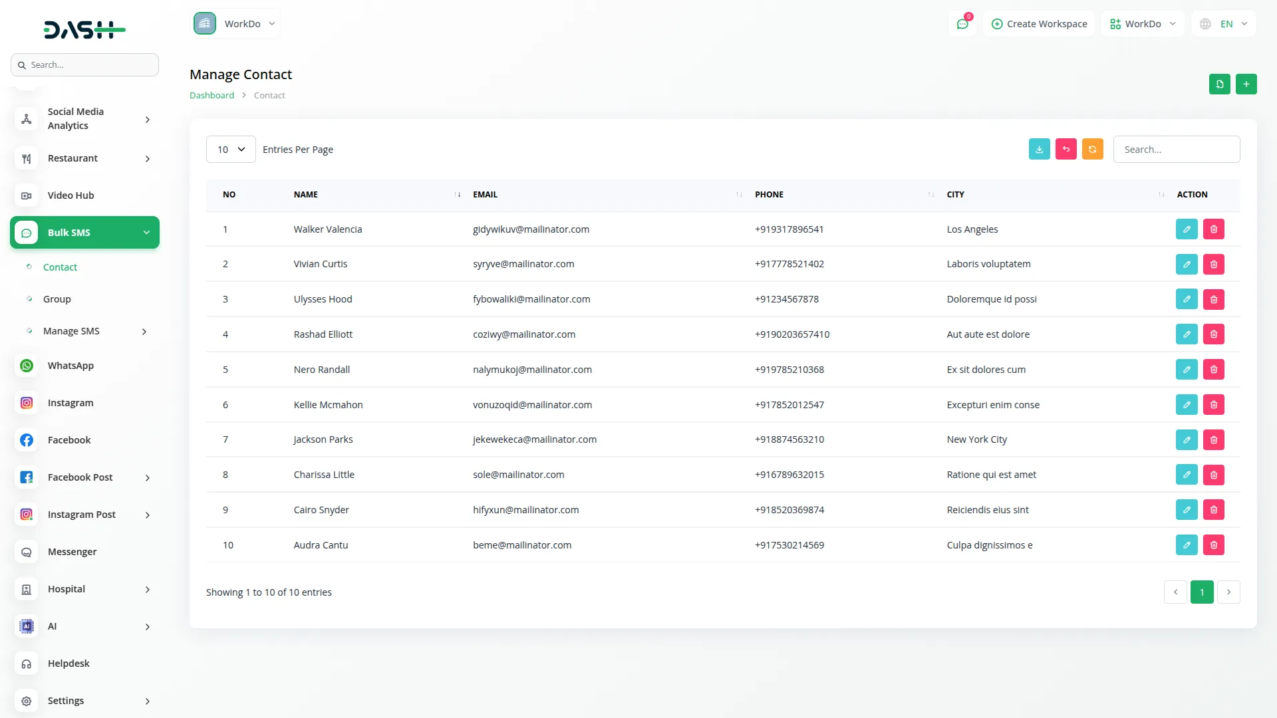Open the Entries Per Page dropdown
Viewport: 1277px width, 718px height.
coord(230,149)
